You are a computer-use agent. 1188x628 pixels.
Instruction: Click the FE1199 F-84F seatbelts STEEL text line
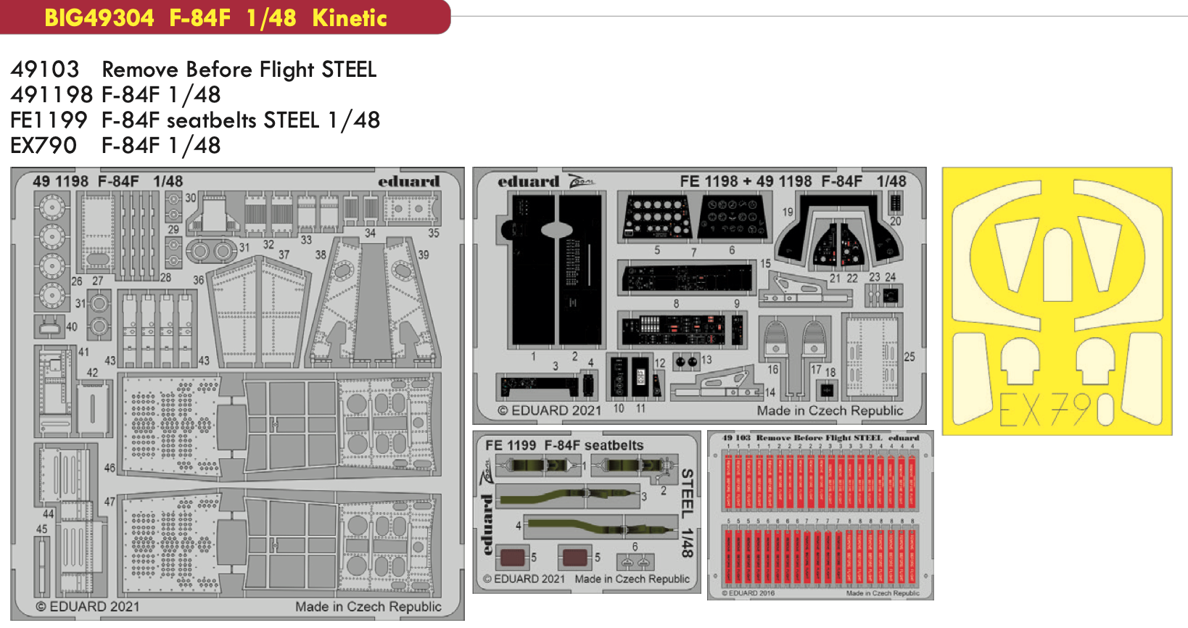[195, 120]
